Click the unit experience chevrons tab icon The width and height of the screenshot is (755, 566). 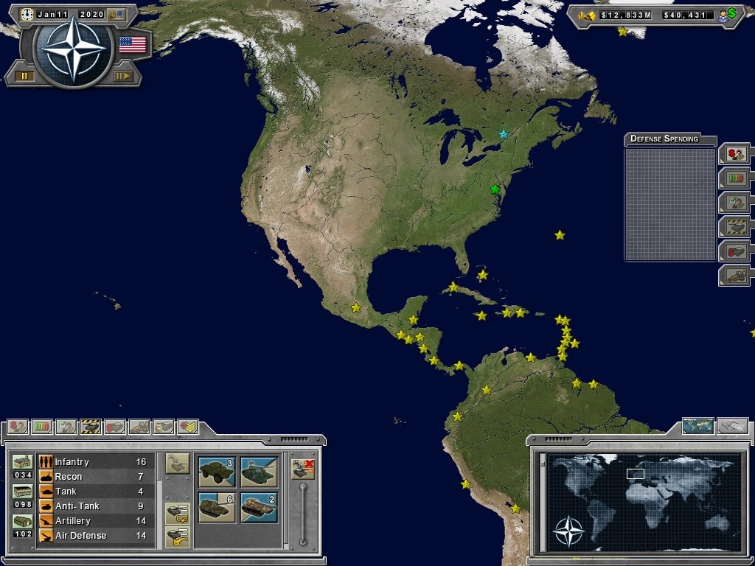coord(187,426)
